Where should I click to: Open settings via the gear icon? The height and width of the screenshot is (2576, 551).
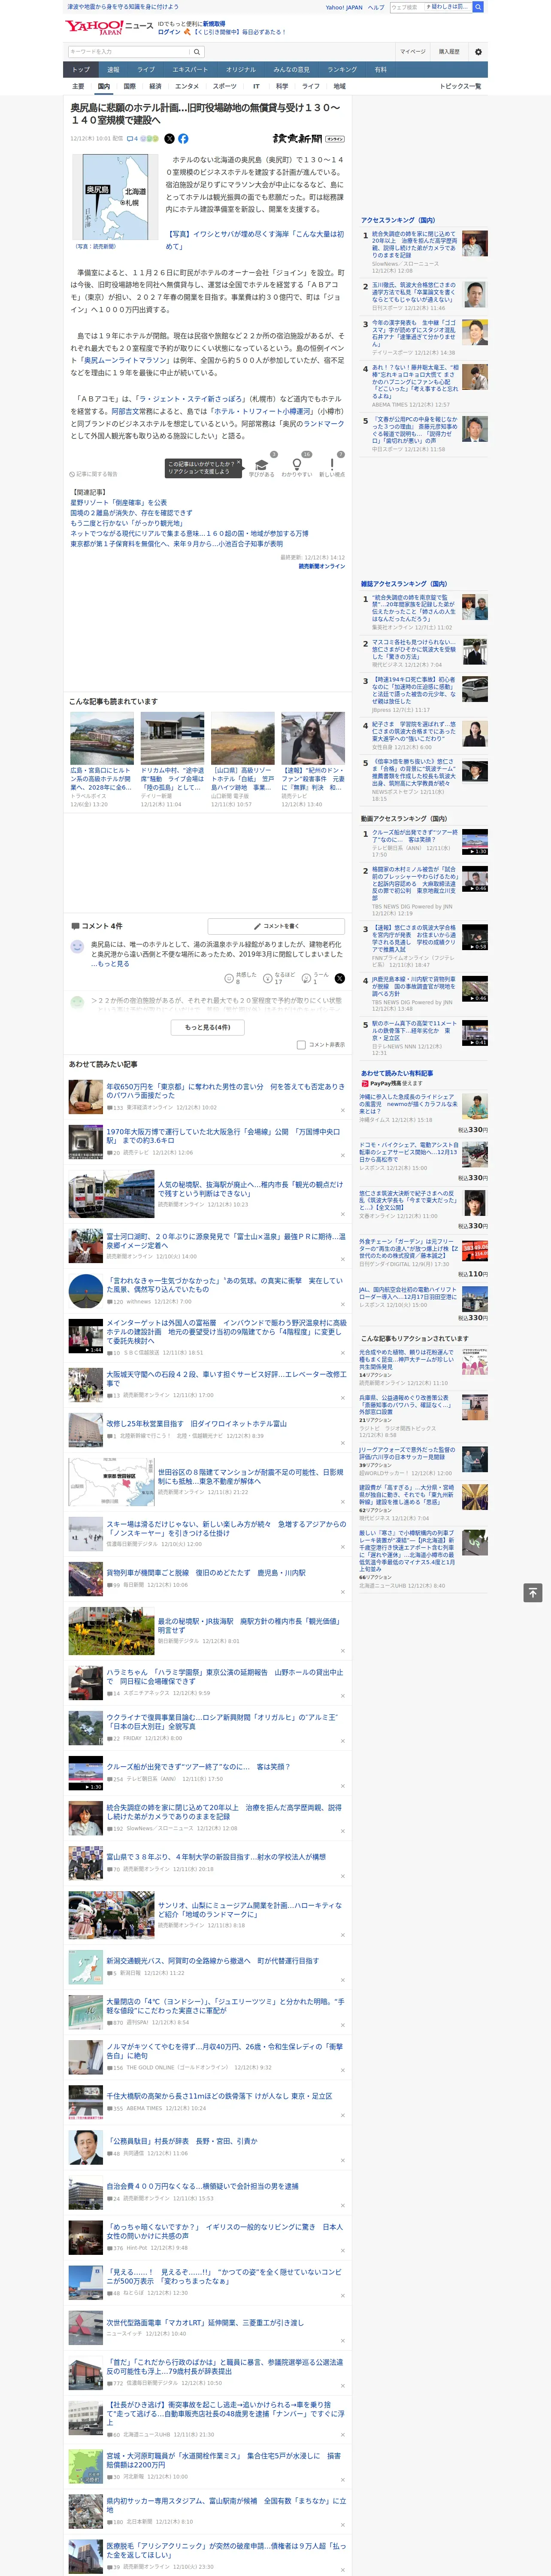[478, 51]
